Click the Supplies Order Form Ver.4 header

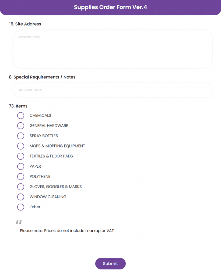coord(110,7)
